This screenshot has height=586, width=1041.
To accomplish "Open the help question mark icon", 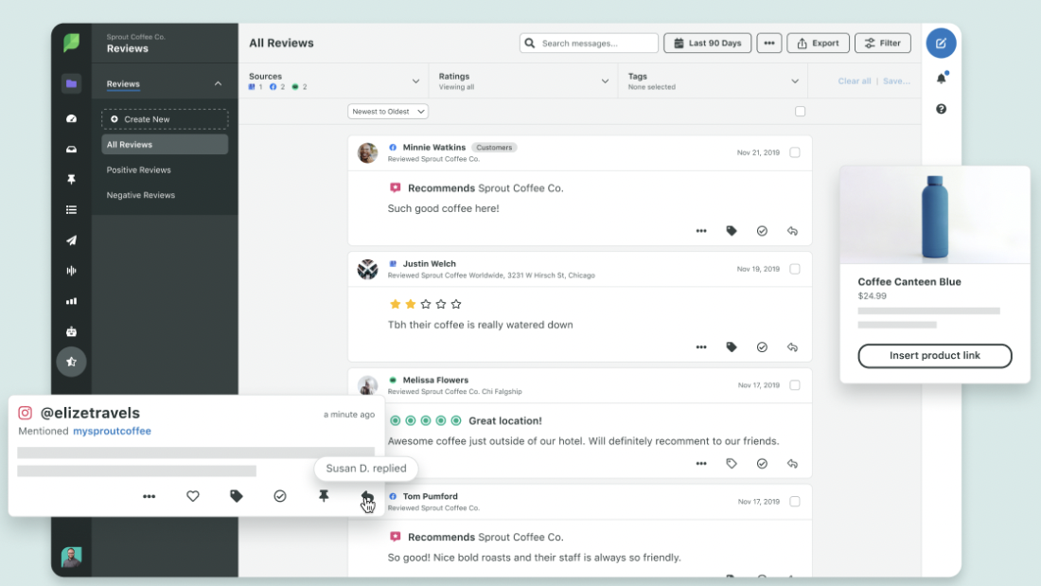I will click(941, 110).
